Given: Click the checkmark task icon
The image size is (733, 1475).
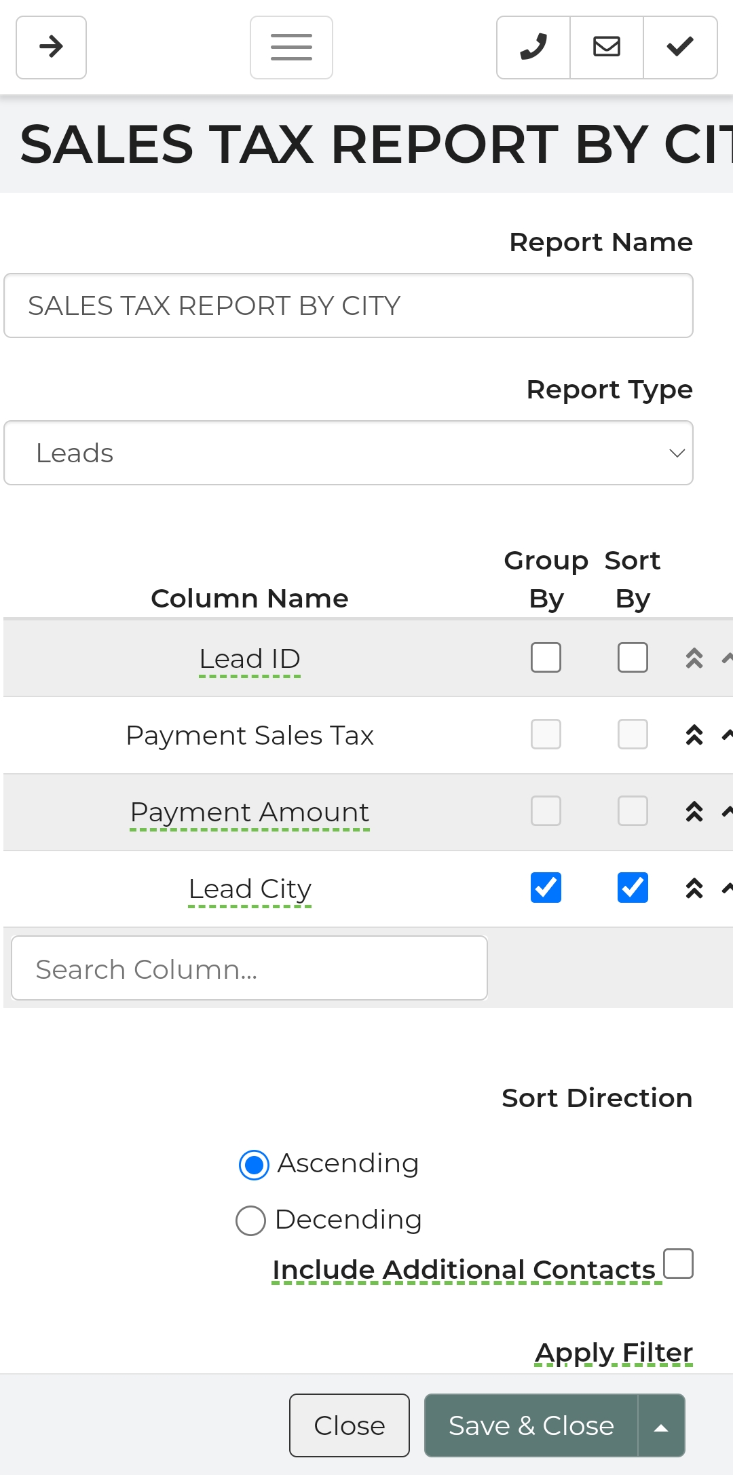Looking at the screenshot, I should tap(680, 48).
